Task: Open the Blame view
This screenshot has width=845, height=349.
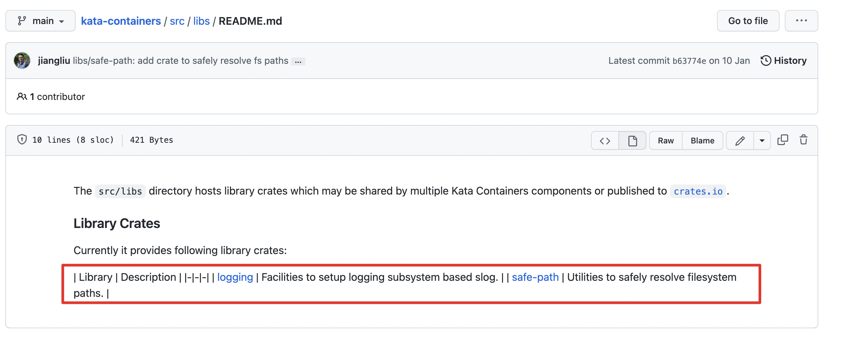Action: click(702, 140)
